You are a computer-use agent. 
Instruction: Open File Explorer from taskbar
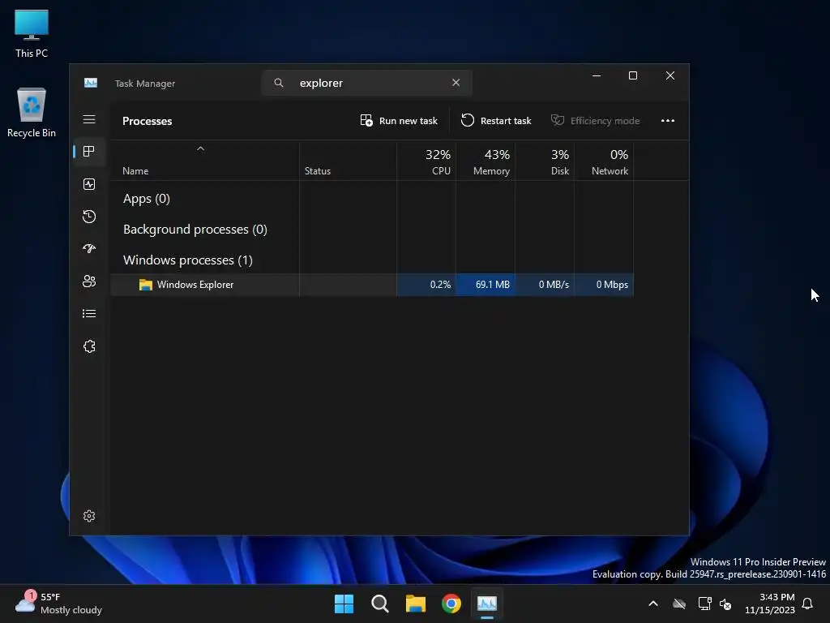point(416,604)
